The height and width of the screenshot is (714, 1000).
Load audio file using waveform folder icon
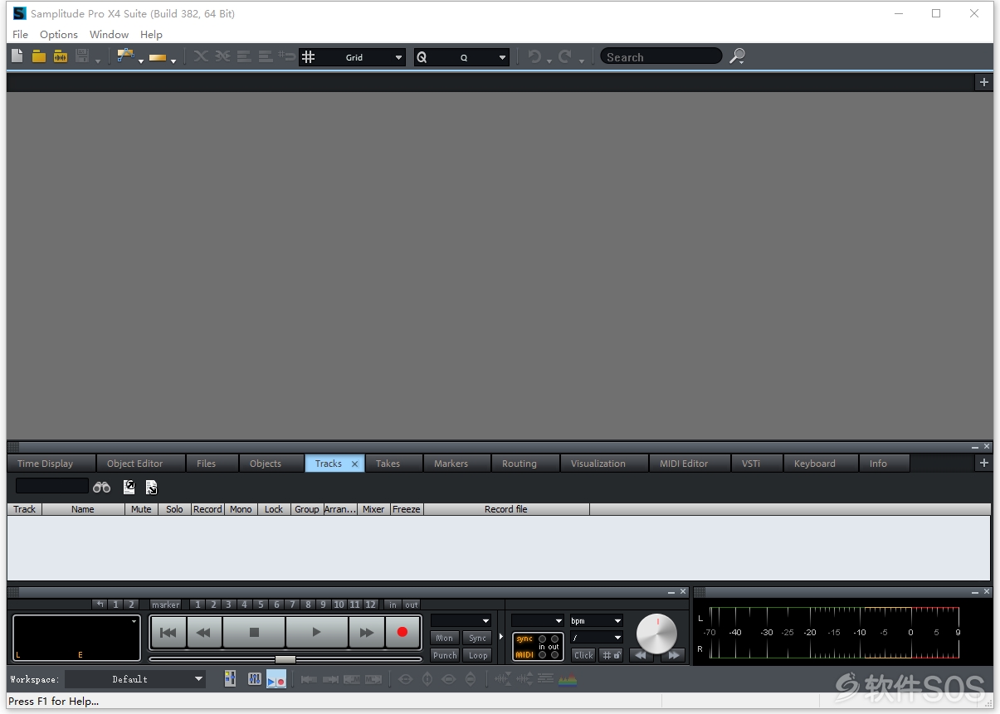61,56
